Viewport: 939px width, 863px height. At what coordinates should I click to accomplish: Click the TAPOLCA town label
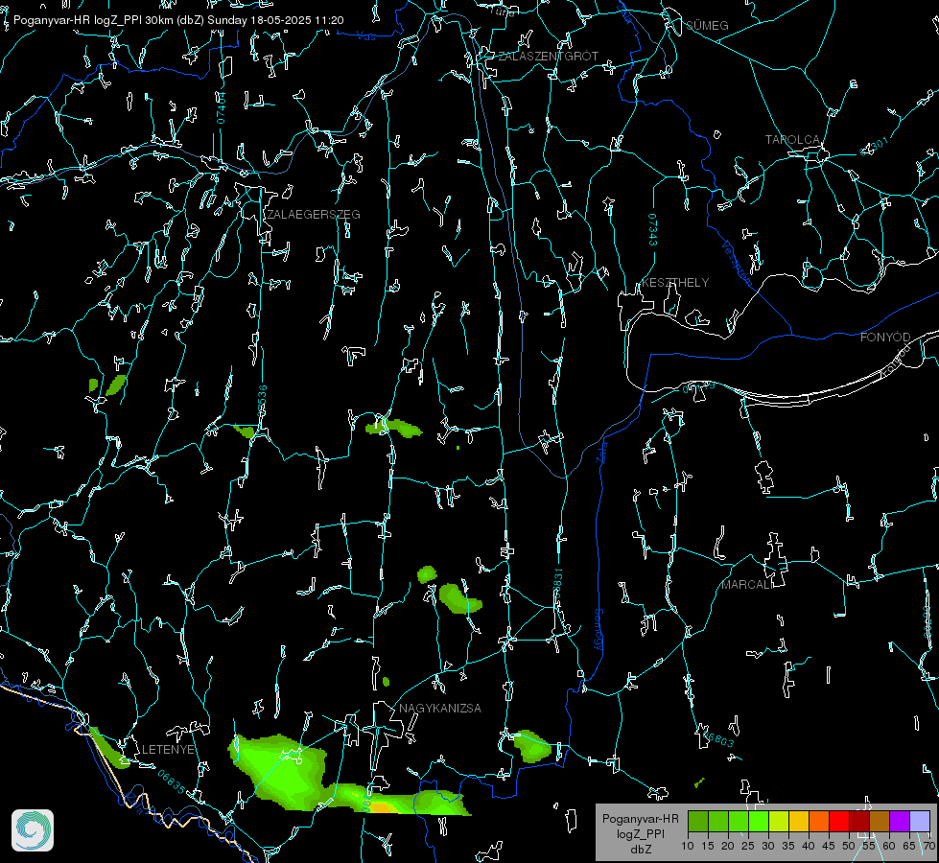click(x=793, y=140)
